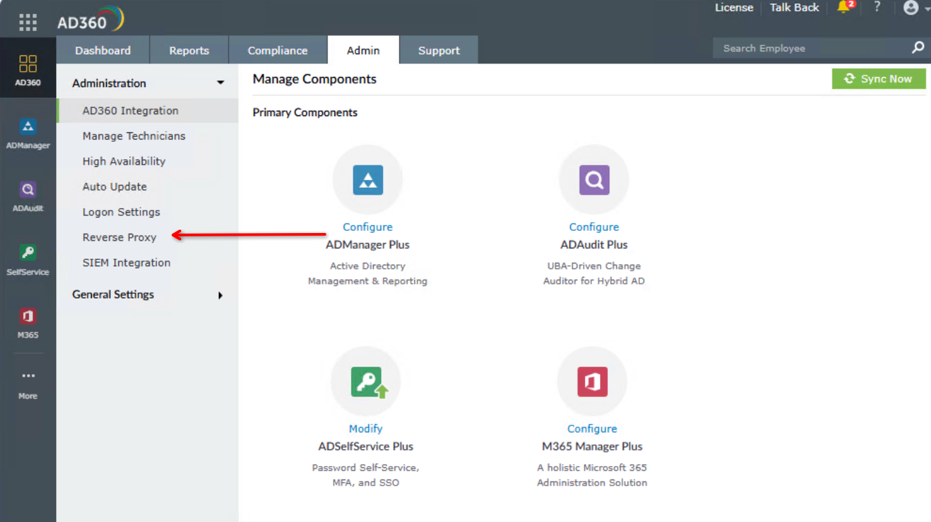Click Modify link for ADSelfService Plus
The width and height of the screenshot is (931, 522).
coord(366,429)
